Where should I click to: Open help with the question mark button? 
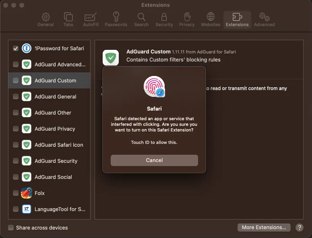[300, 228]
